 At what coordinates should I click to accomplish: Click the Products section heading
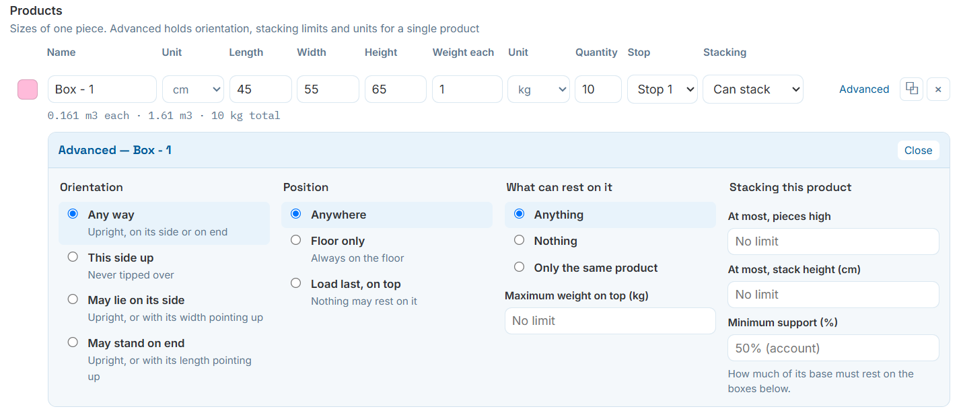tap(36, 11)
